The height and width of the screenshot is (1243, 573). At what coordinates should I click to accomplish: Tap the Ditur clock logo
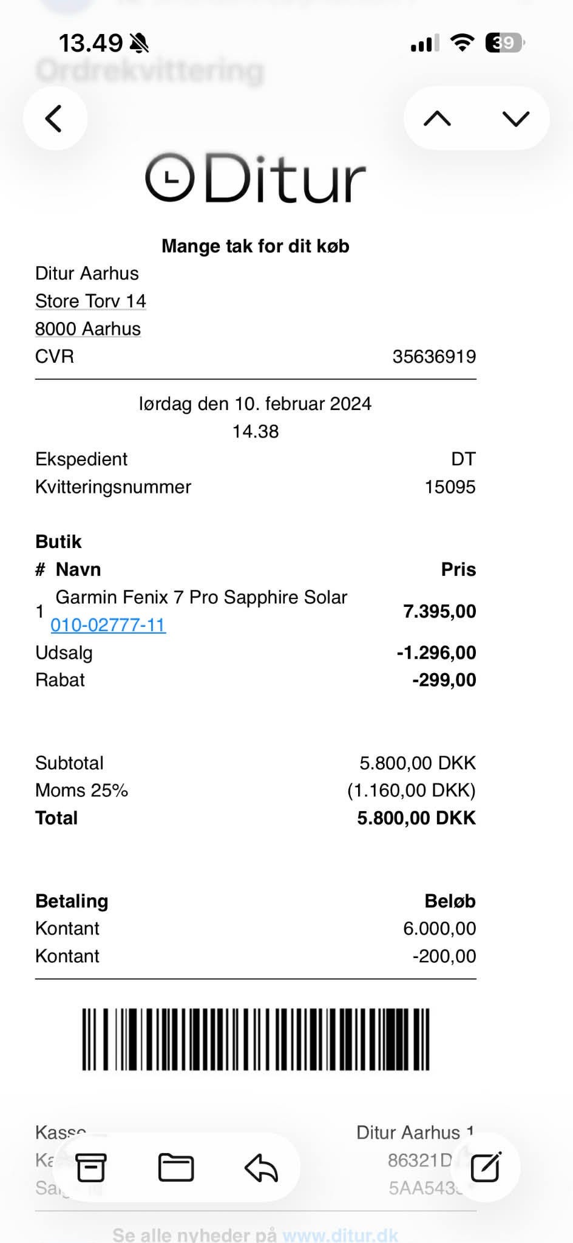pyautogui.click(x=170, y=177)
